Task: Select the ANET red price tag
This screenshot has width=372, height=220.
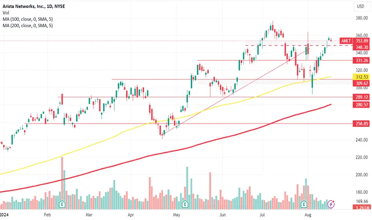Action: pos(346,41)
